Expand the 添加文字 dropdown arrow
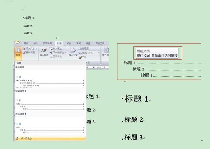 coord(36,49)
